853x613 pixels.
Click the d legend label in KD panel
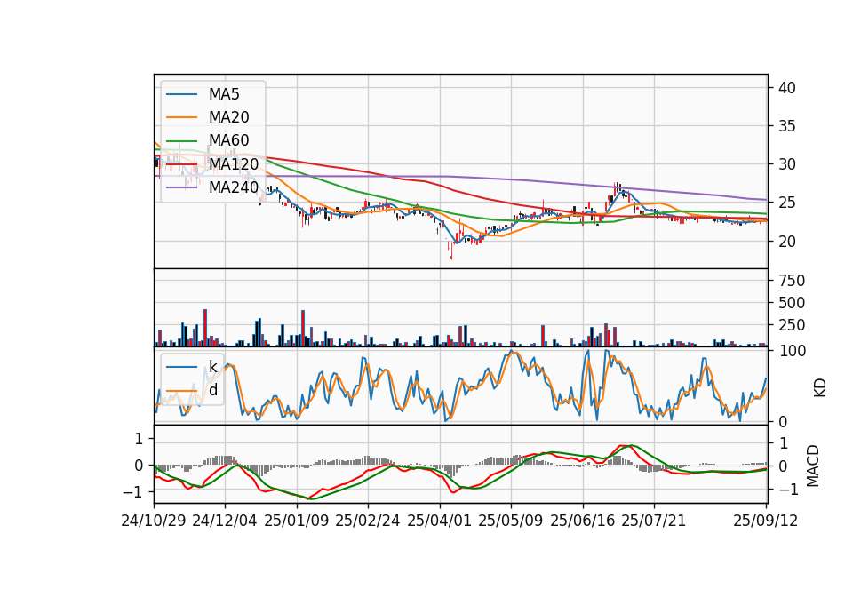click(212, 390)
